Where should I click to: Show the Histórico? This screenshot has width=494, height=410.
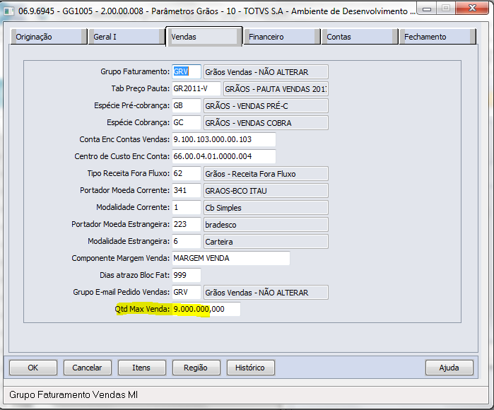[250, 368]
